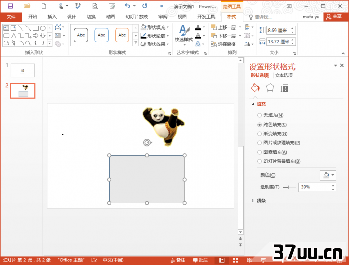Apply the blue outlined Abc shape style
This screenshot has width=349, height=265.
click(x=101, y=35)
